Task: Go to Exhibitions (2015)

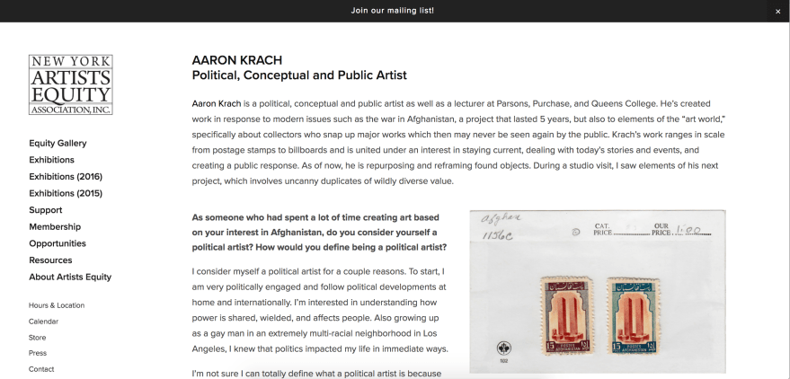Action: point(66,193)
